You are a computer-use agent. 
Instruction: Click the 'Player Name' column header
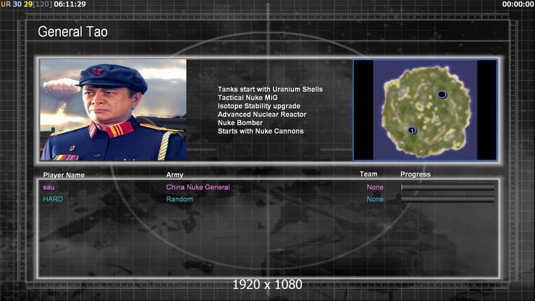coord(64,175)
